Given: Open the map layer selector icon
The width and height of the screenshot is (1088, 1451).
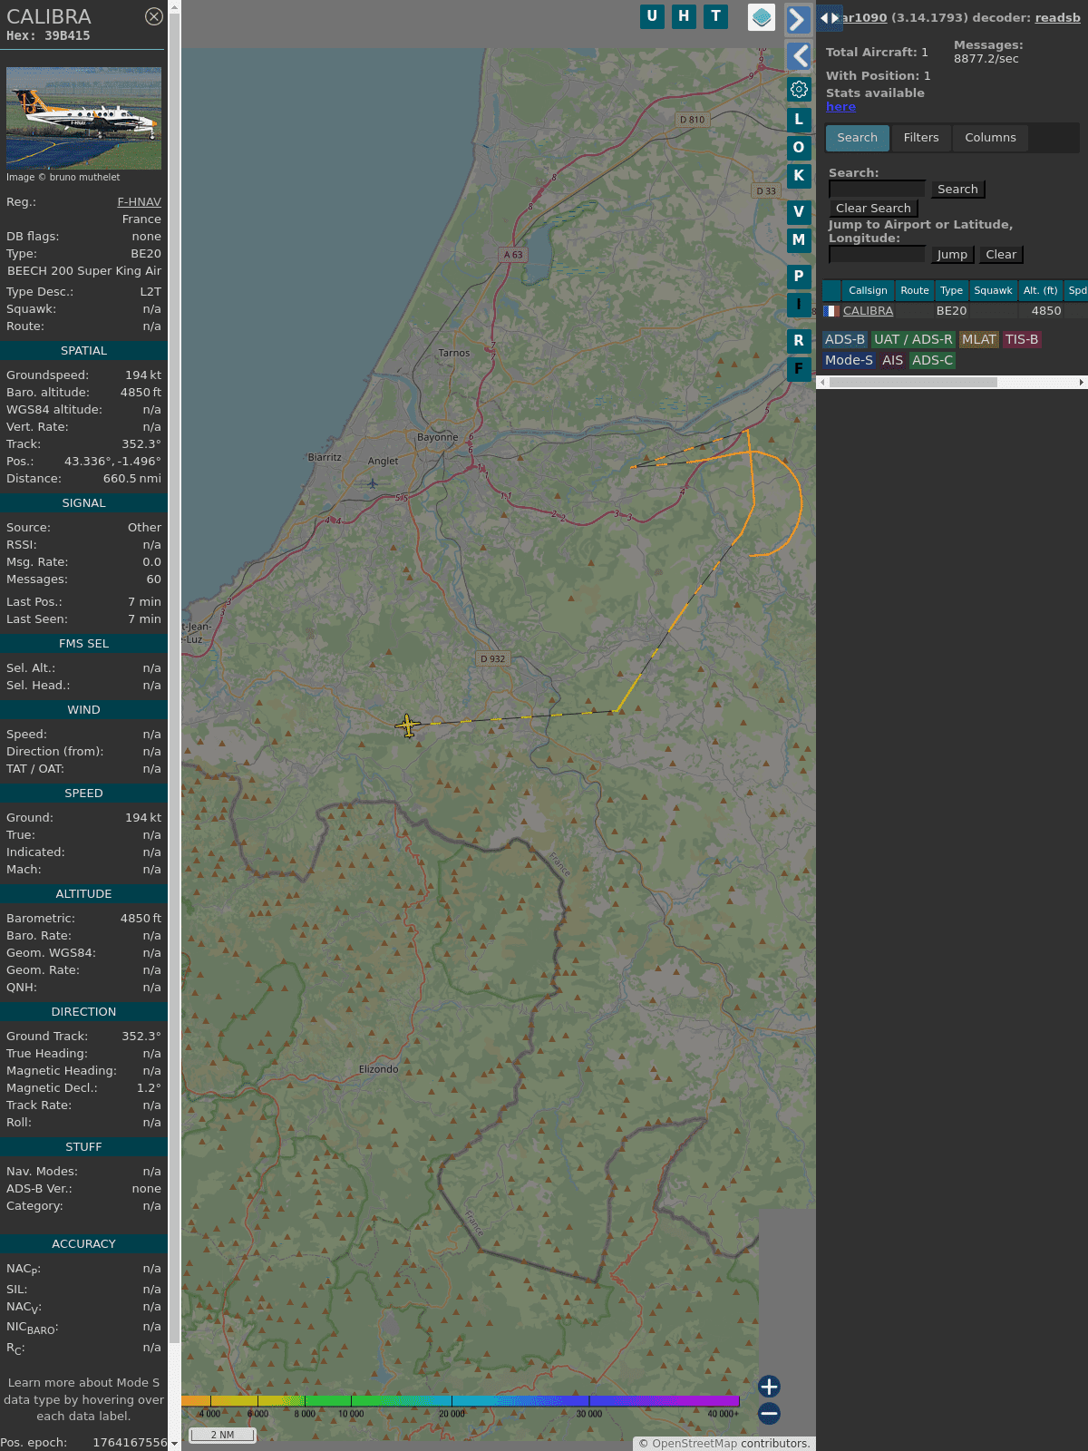Looking at the screenshot, I should (762, 17).
